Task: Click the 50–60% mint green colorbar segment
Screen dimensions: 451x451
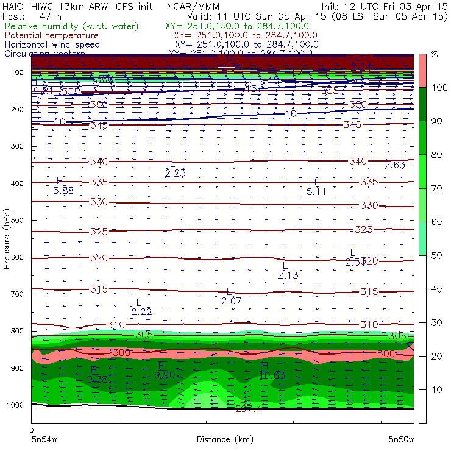Action: pyautogui.click(x=422, y=239)
